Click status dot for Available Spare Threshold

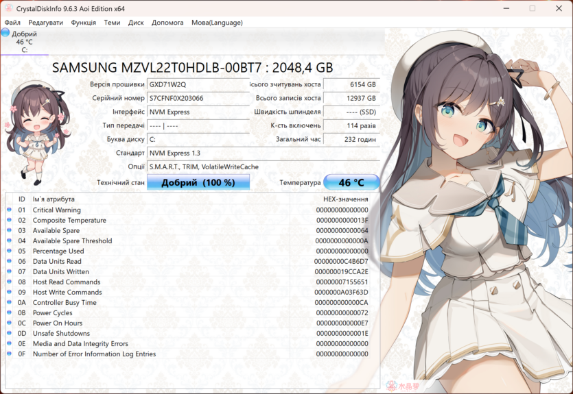[x=9, y=241]
